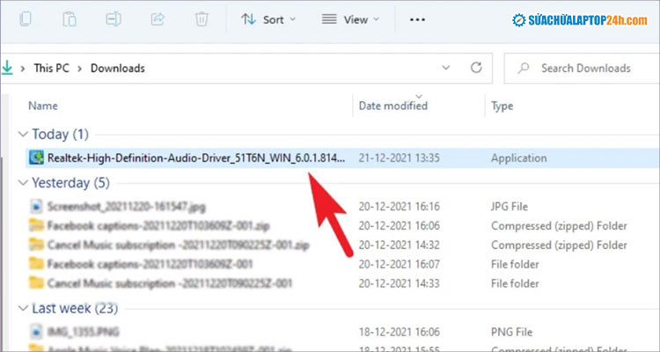Click the Rename icon in toolbar

pos(114,18)
